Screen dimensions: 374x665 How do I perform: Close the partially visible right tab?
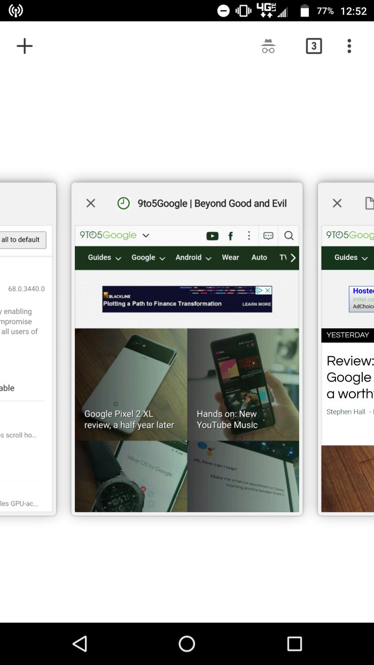337,203
